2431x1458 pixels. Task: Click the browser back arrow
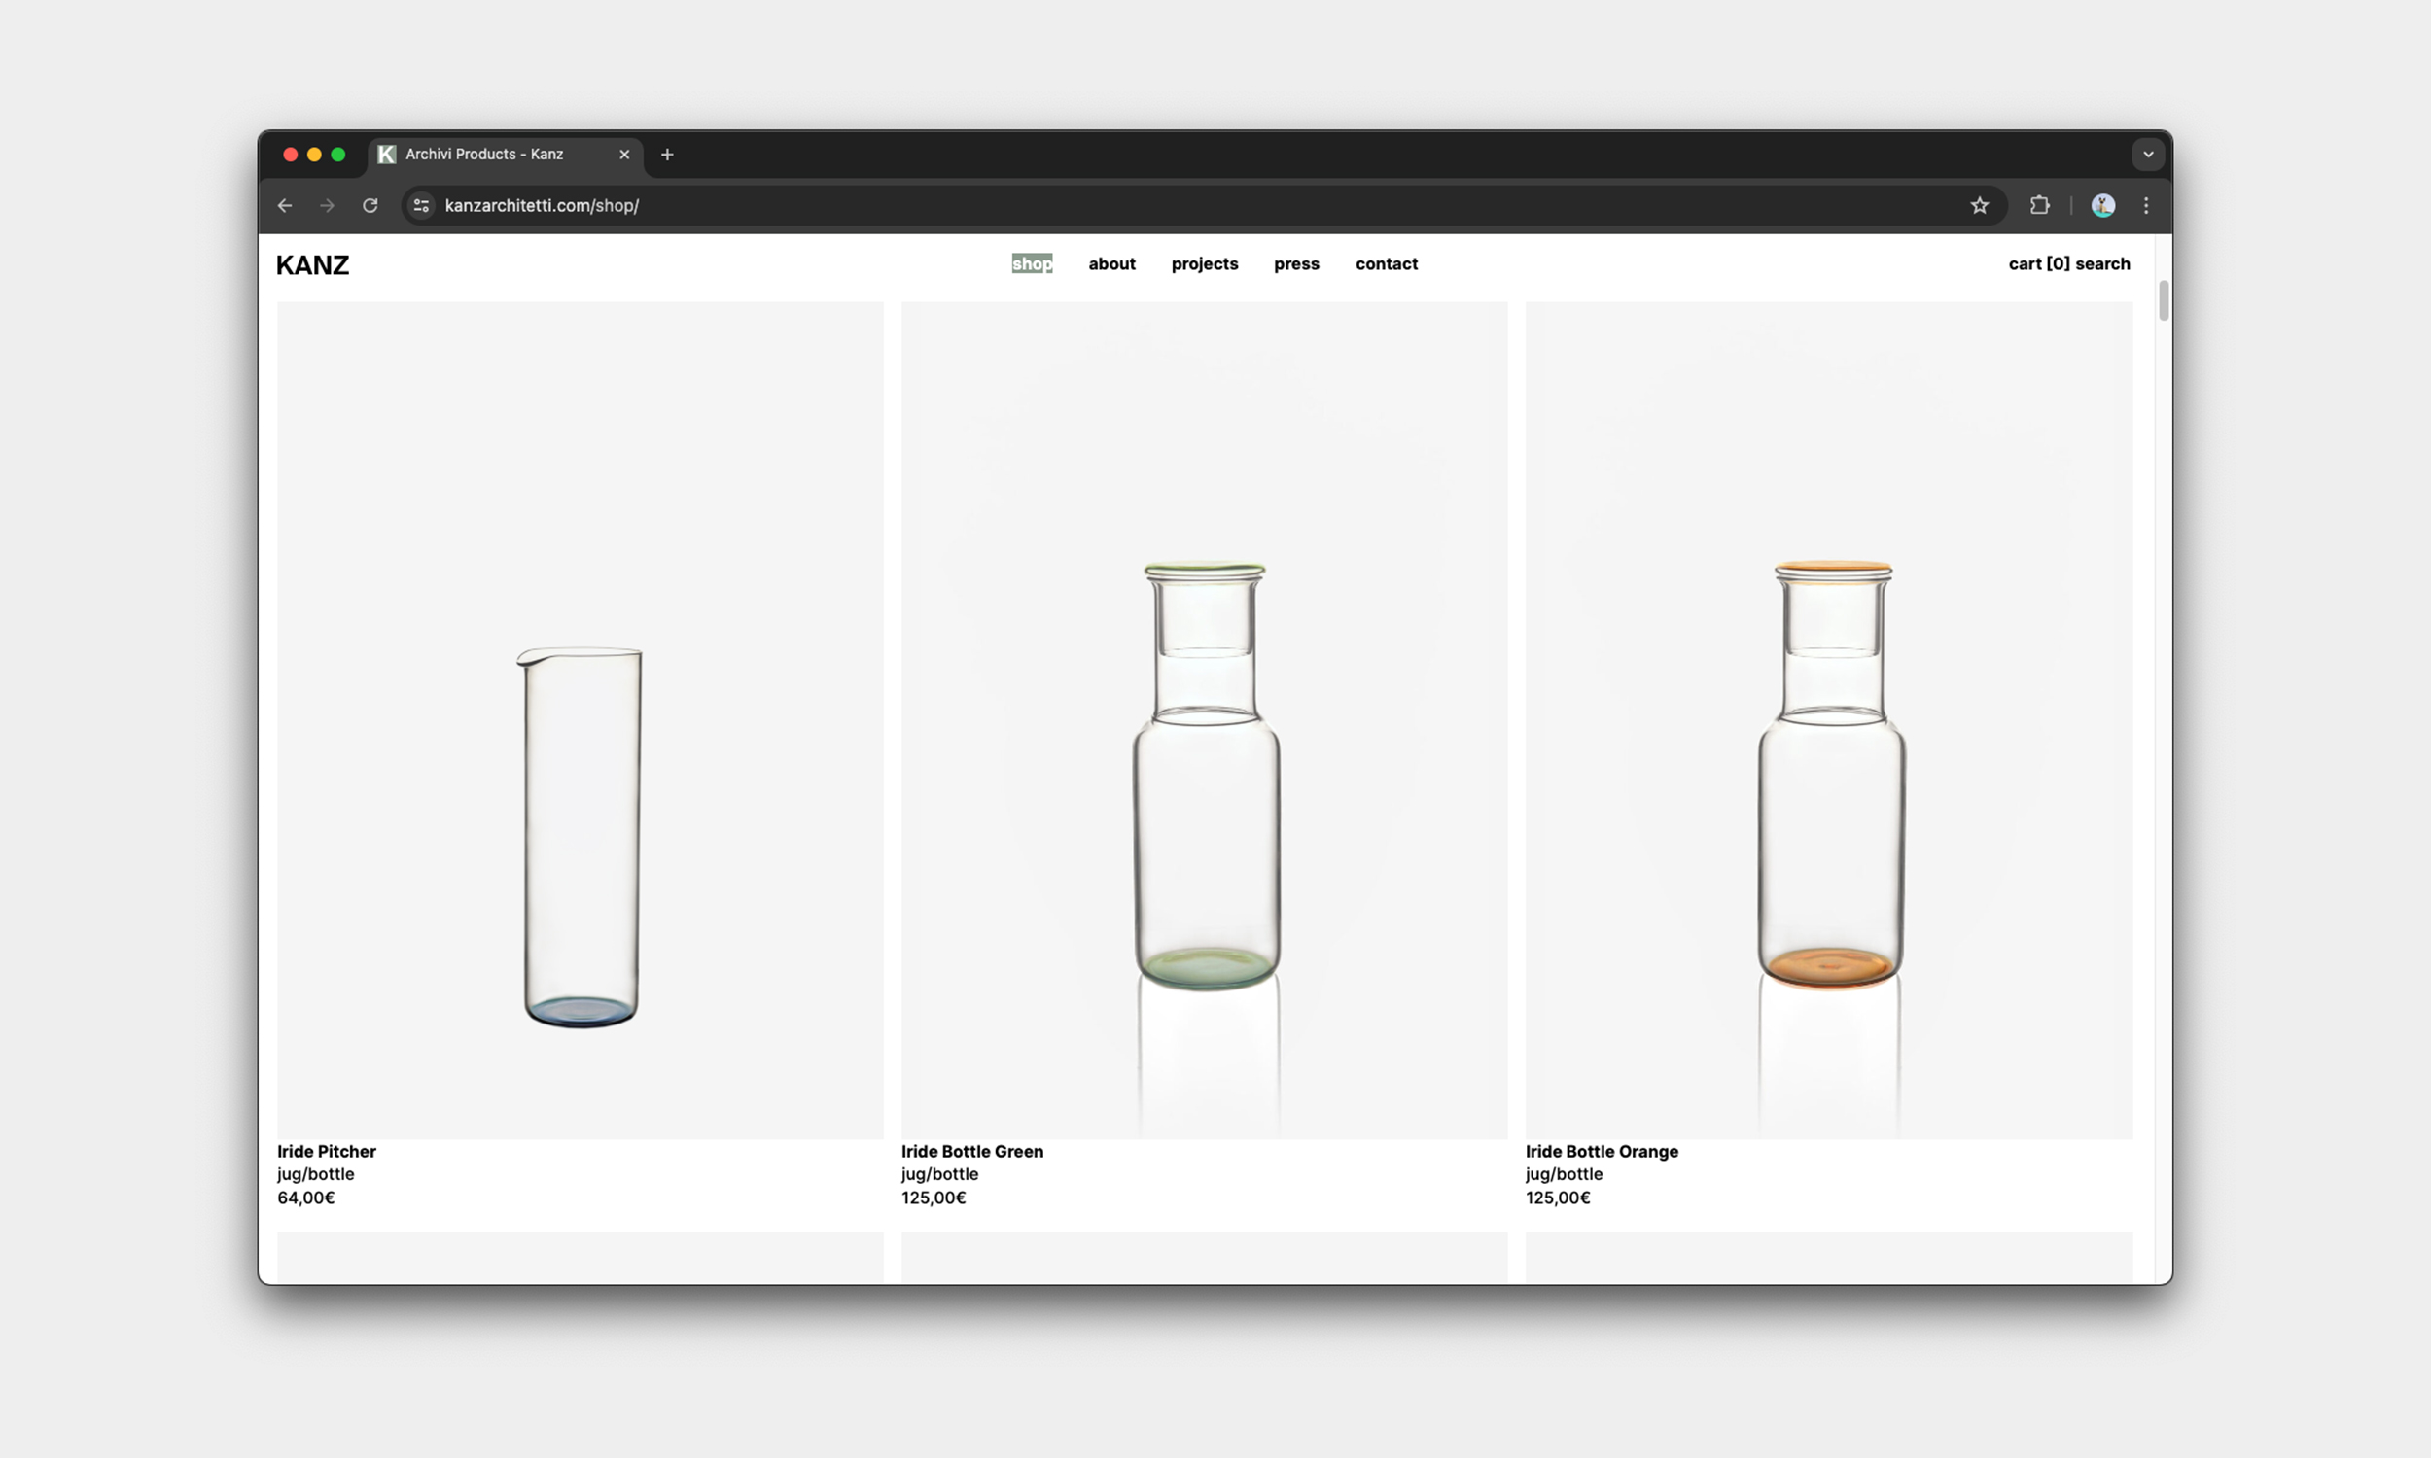click(x=285, y=205)
